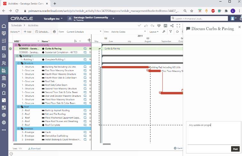Open discussion icon for Caulk row
Image resolution: width=242 pixels, height=156 pixels.
[85, 132]
